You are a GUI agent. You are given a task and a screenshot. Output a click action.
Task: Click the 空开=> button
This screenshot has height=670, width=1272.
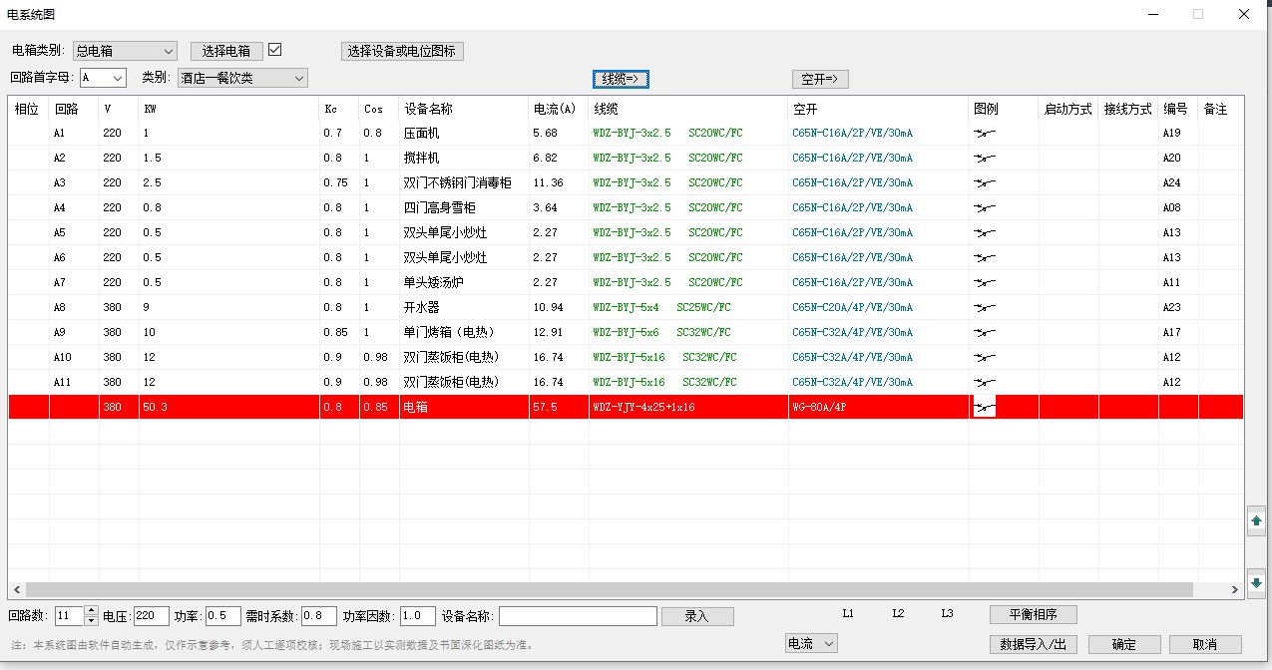[820, 79]
